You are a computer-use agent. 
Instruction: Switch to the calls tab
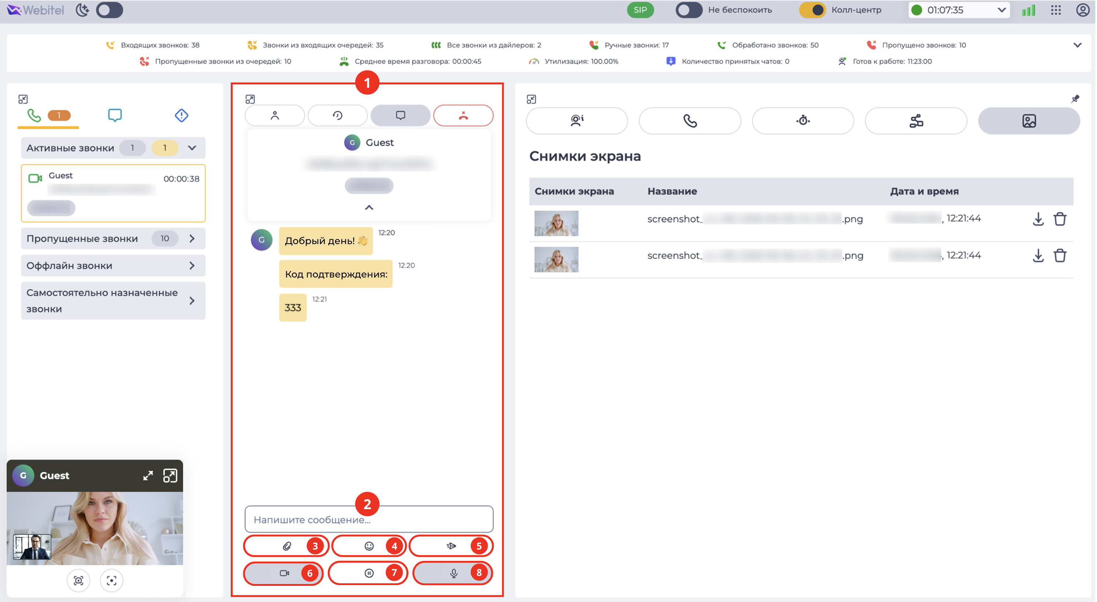[x=48, y=116]
